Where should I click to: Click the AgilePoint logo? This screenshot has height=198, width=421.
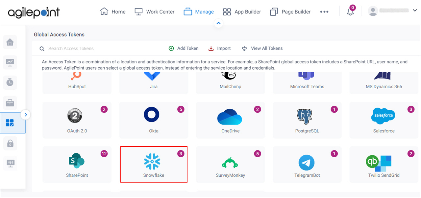(34, 12)
